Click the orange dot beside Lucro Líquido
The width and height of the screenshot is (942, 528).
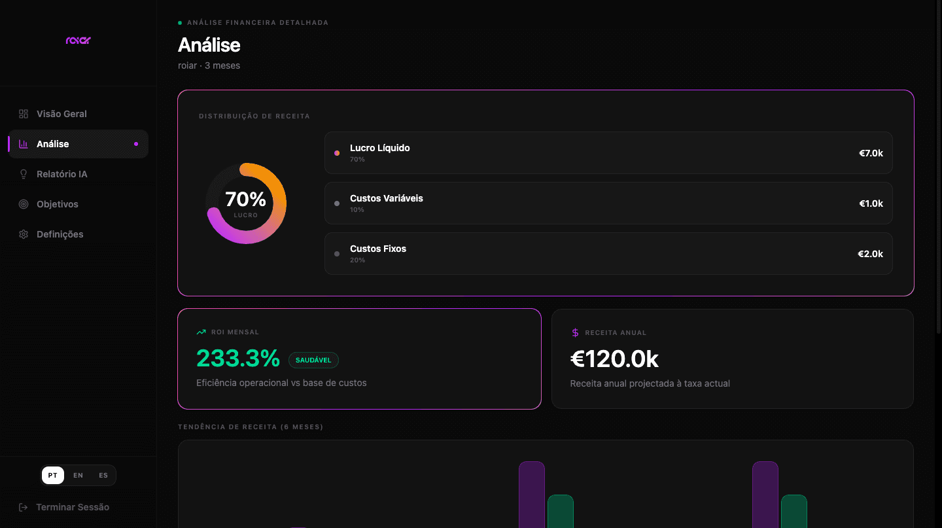tap(337, 153)
